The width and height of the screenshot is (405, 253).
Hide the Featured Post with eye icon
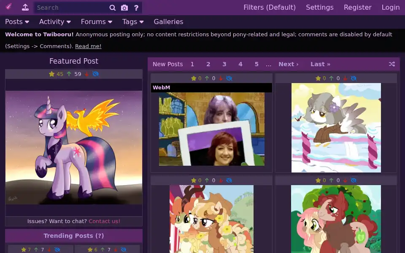coord(96,74)
